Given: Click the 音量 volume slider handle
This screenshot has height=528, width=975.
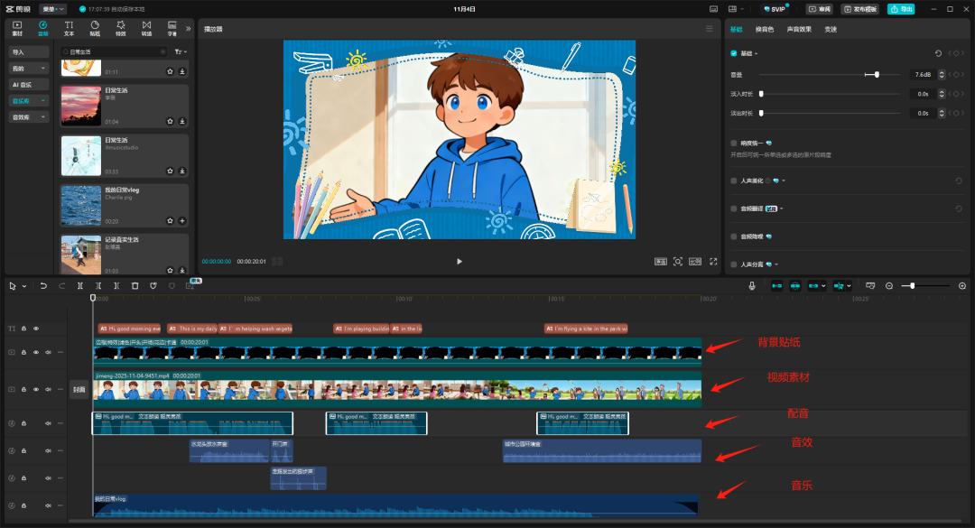Looking at the screenshot, I should click(877, 74).
